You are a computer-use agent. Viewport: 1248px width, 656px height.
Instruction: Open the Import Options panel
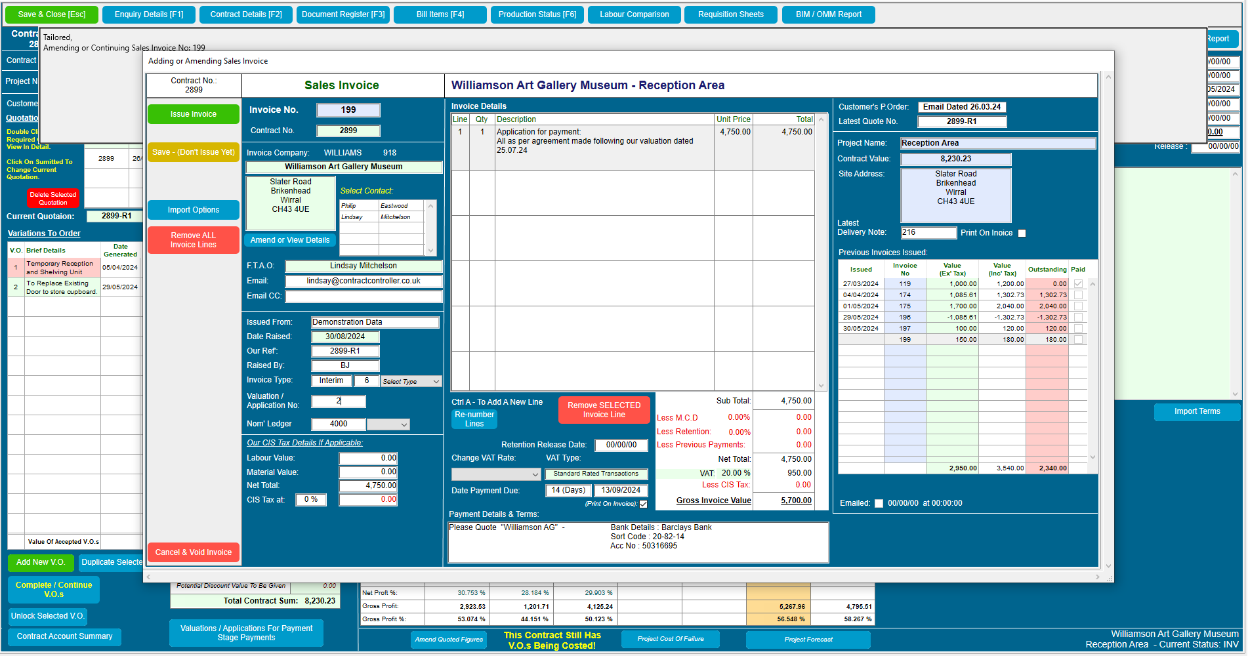pyautogui.click(x=193, y=209)
